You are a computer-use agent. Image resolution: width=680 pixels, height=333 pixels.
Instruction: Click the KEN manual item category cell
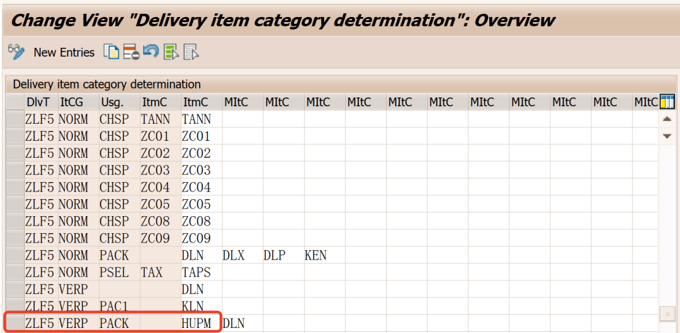(x=324, y=255)
